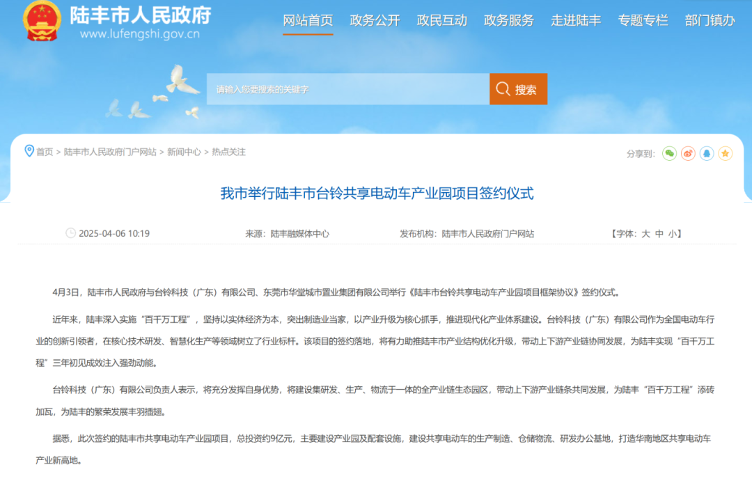Image resolution: width=752 pixels, height=481 pixels.
Task: Click the location pin breadcrumb icon
Action: (29, 151)
